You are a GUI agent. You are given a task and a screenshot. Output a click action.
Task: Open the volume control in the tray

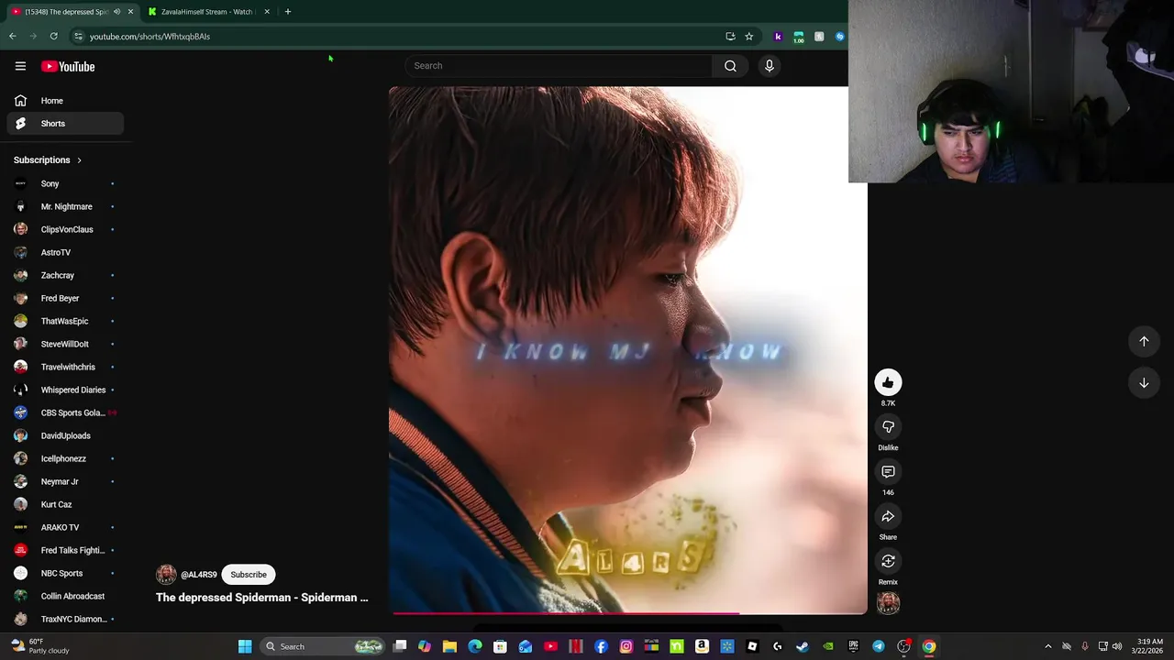pos(1116,646)
